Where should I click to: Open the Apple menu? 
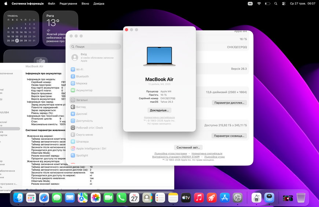coord(6,3)
